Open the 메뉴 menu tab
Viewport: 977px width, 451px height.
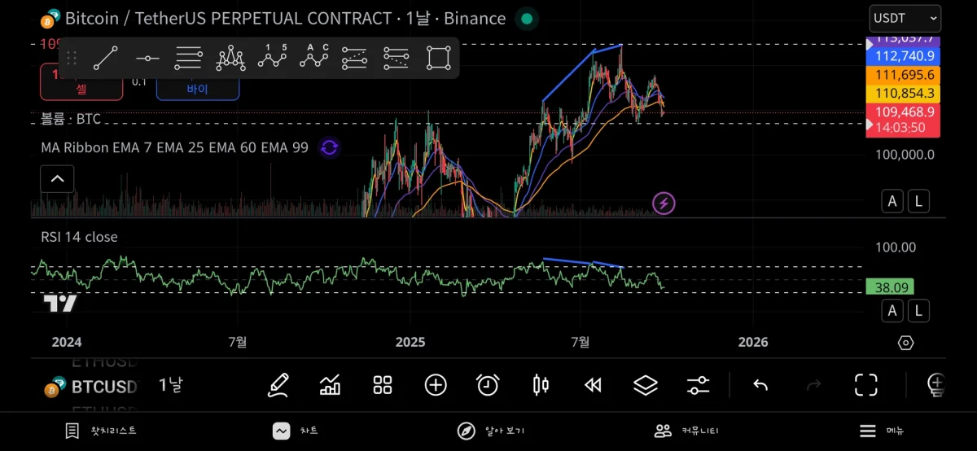883,431
